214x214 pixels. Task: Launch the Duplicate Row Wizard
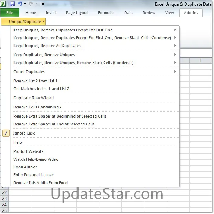95,98
